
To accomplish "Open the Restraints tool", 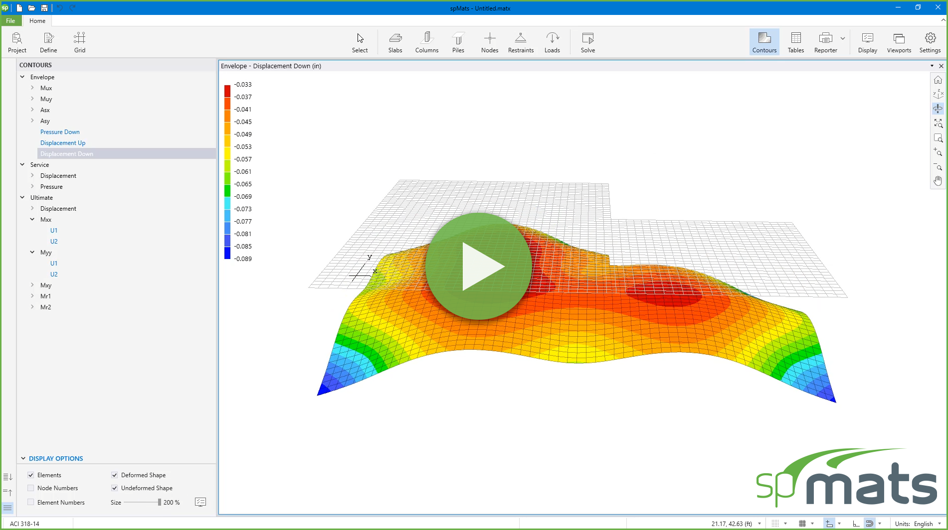I will pyautogui.click(x=521, y=42).
